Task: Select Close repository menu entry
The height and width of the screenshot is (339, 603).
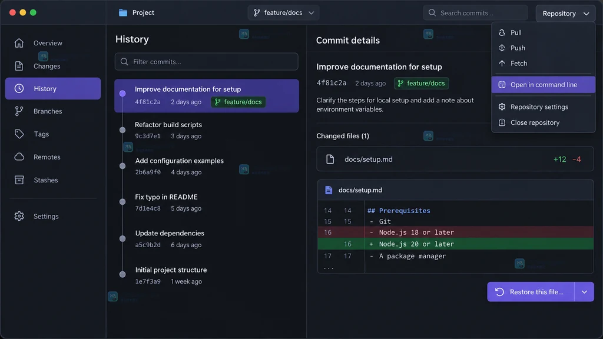Action: point(543,122)
